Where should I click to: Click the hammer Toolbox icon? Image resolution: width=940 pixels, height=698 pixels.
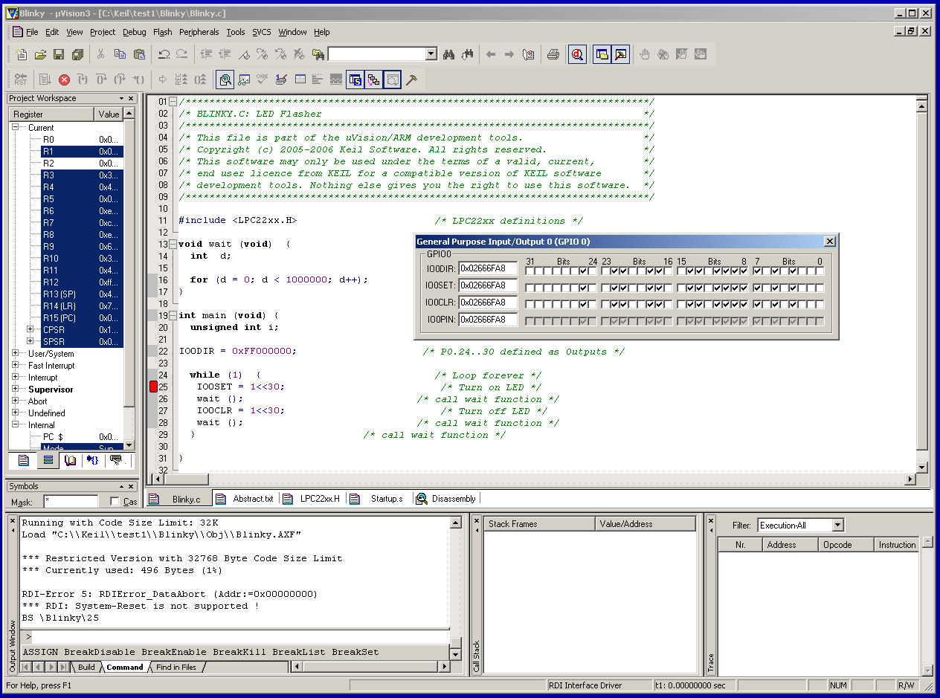411,80
